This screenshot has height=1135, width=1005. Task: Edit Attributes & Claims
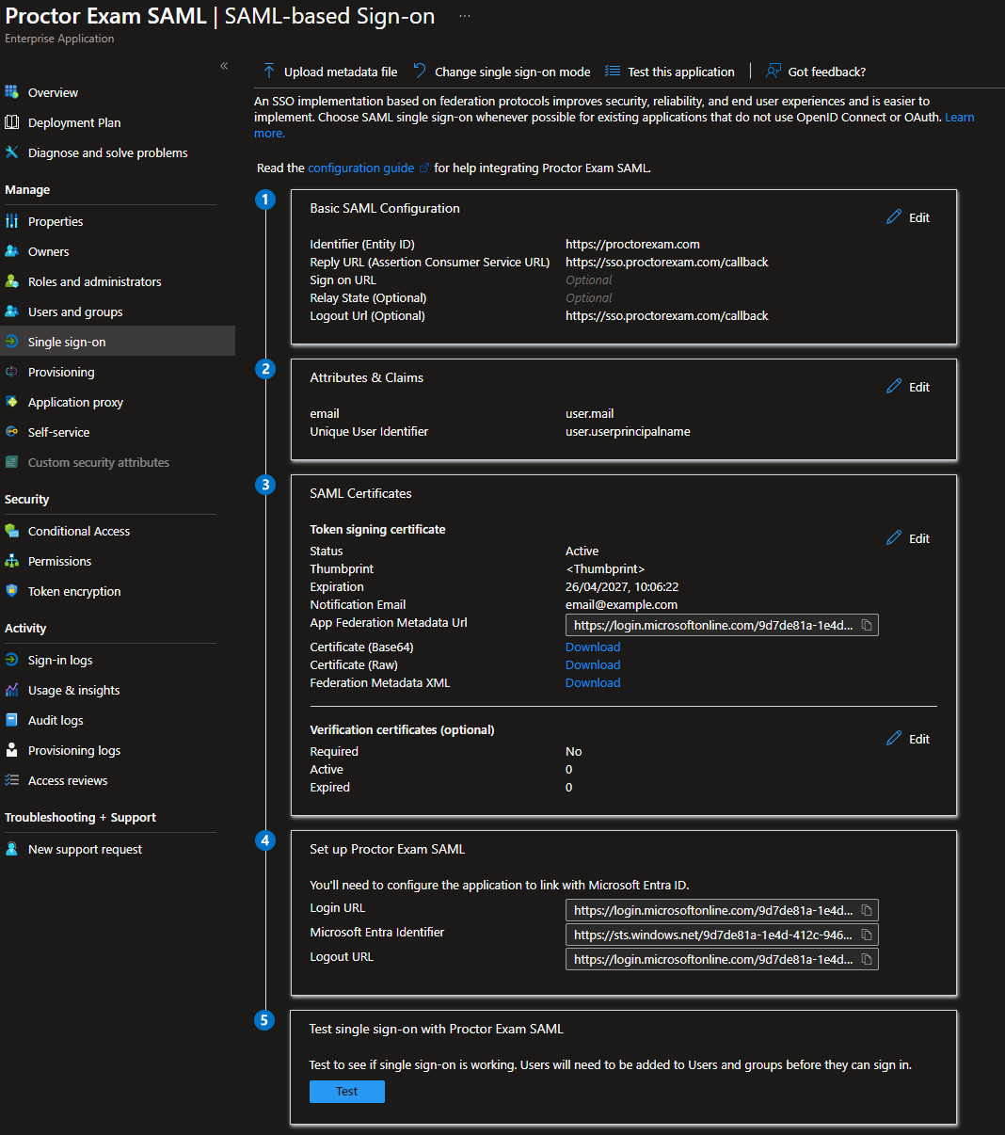pos(908,387)
